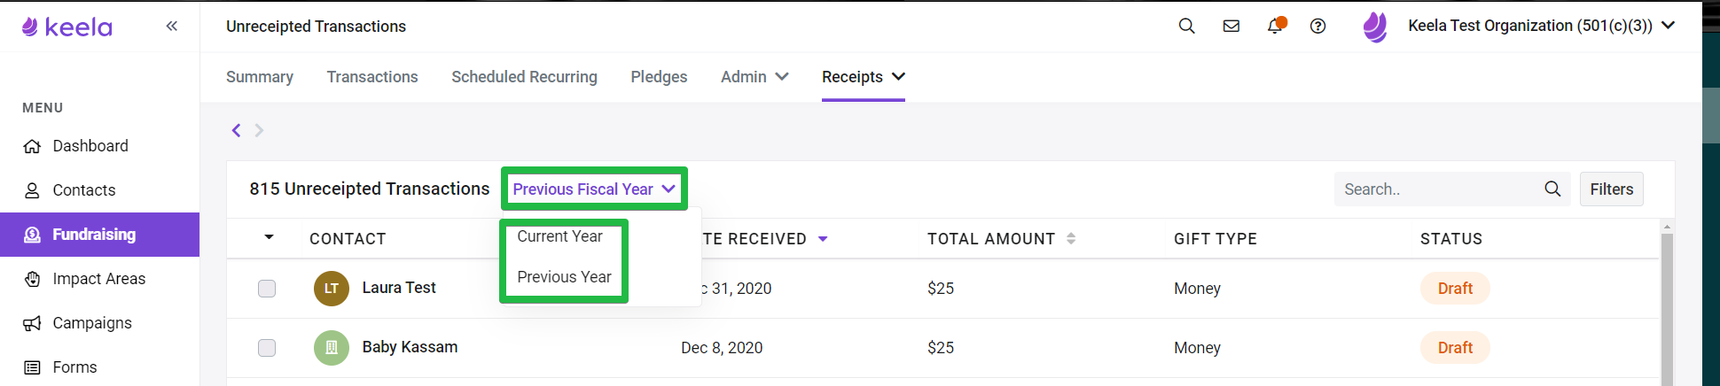Screen dimensions: 1720x386
Task: Tick the checkbox for Baby Kassam
Action: click(267, 348)
